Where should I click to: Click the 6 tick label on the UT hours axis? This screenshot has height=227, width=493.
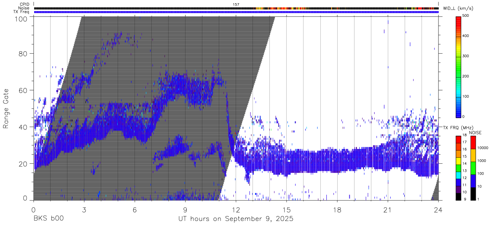click(134, 210)
